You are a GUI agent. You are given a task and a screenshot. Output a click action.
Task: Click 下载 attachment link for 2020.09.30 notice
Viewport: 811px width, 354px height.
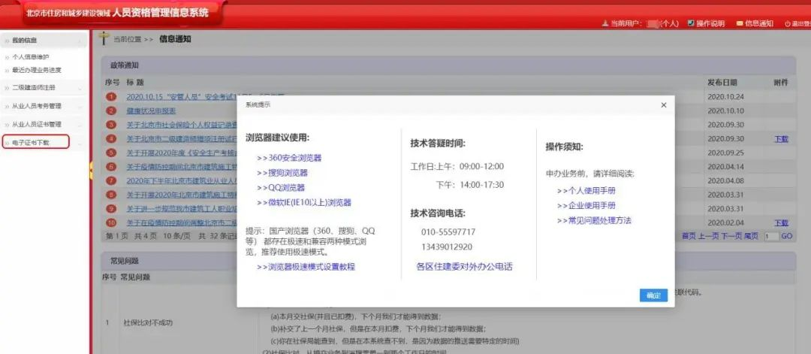tap(781, 139)
